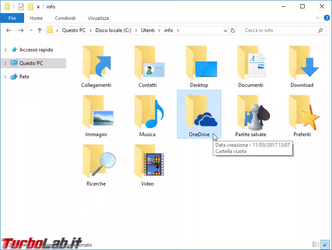Expand the Rete tree node
Image resolution: width=332 pixels, height=250 pixels.
(5, 77)
